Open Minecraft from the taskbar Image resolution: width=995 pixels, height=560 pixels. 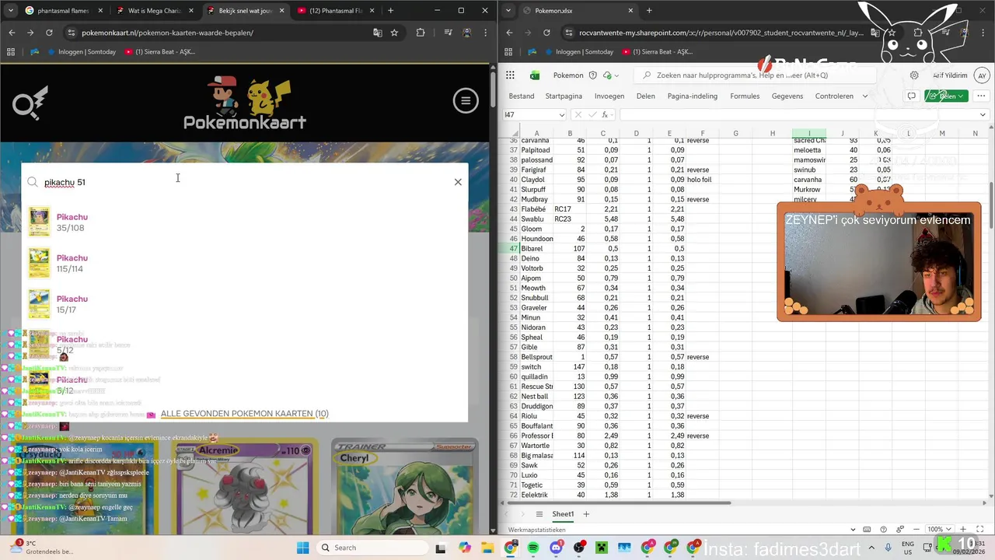click(602, 548)
